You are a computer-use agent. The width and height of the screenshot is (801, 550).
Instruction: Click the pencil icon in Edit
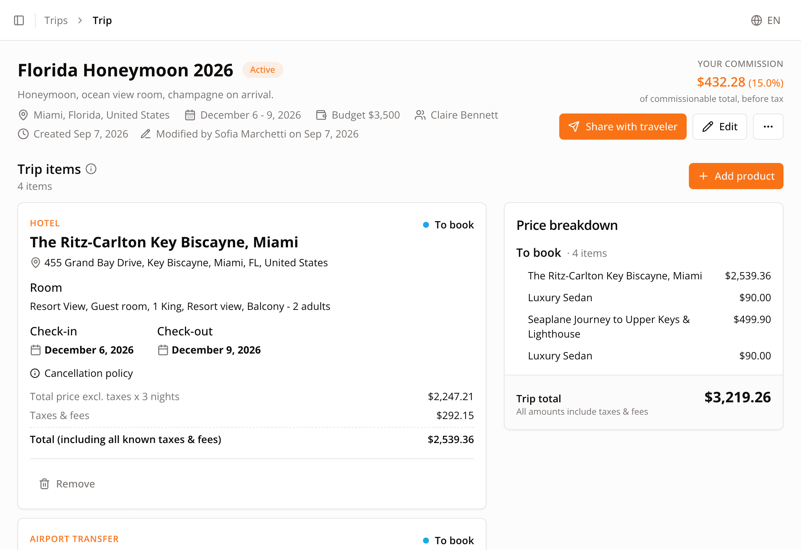click(x=707, y=127)
